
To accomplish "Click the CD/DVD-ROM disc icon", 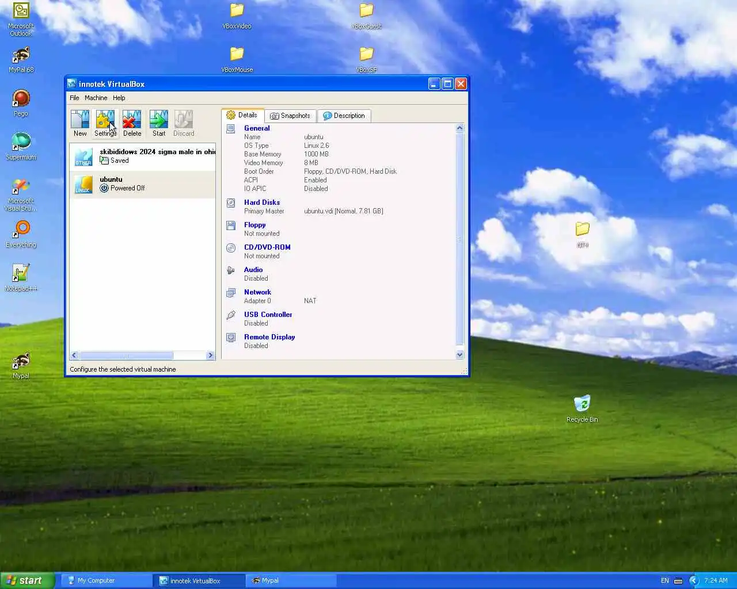I will coord(231,247).
